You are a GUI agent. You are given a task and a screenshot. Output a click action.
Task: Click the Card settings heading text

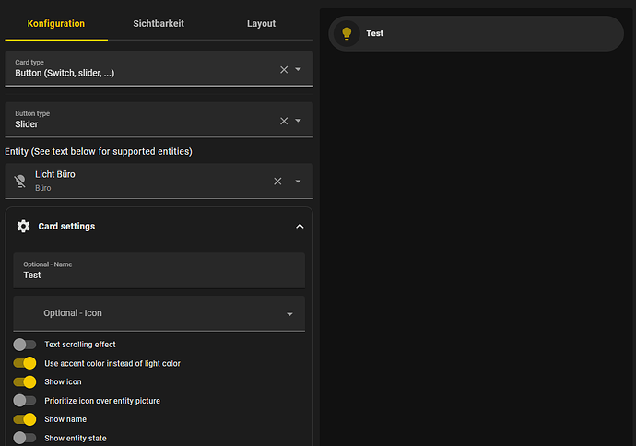[66, 227]
